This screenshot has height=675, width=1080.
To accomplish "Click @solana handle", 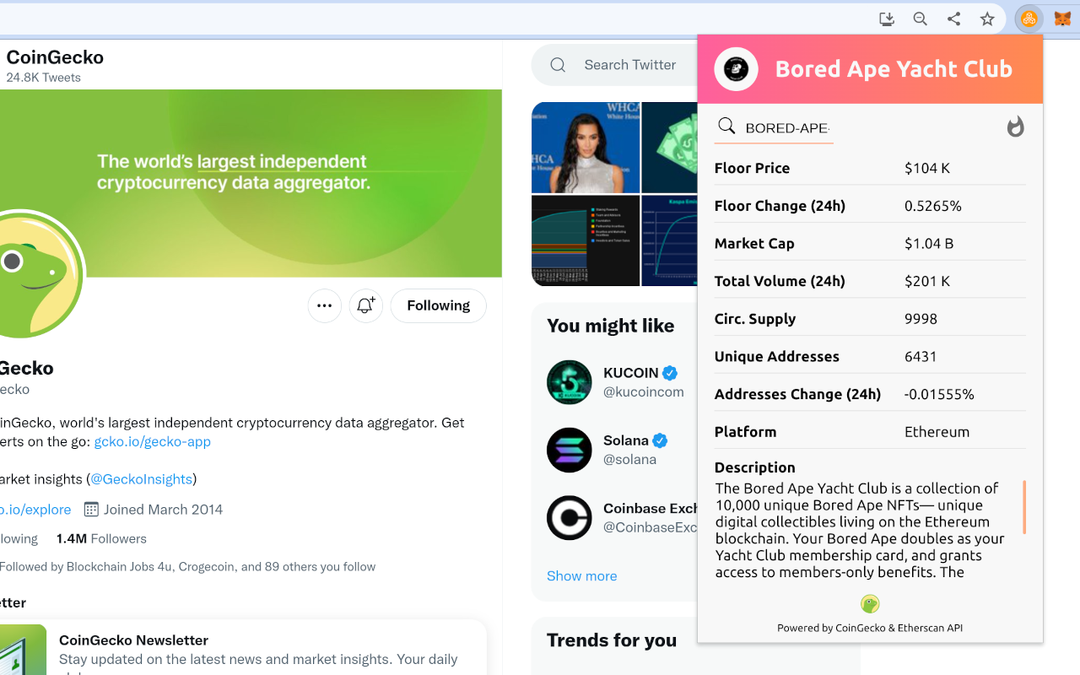I will (629, 459).
